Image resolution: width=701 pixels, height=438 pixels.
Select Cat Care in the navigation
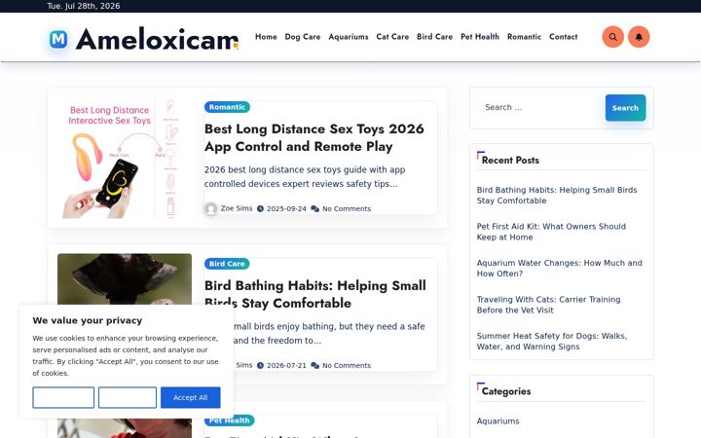tap(392, 37)
